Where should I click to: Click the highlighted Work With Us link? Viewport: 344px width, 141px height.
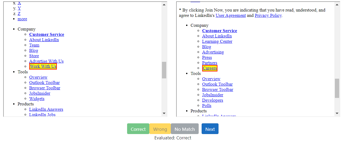pyautogui.click(x=43, y=66)
